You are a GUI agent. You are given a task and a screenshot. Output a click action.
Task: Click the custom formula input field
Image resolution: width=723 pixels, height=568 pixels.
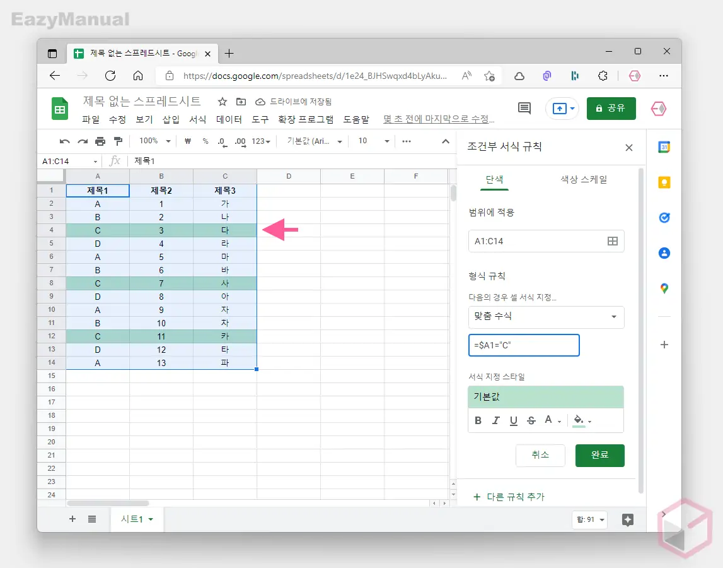(524, 345)
